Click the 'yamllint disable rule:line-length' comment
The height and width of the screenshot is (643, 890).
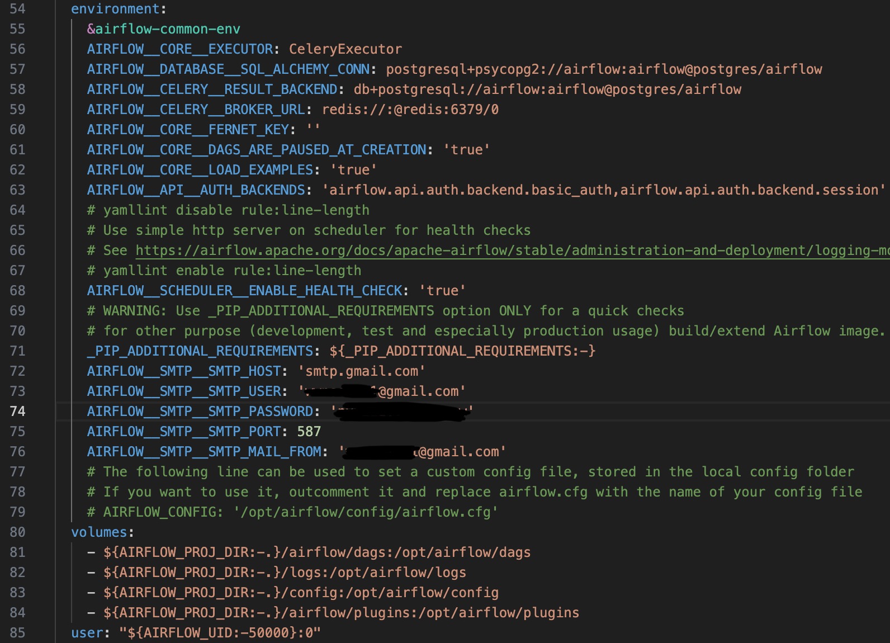[228, 210]
